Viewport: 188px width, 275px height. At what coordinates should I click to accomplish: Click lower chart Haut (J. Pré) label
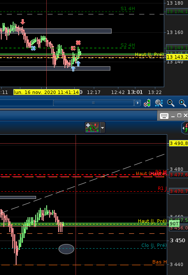(x=152, y=221)
